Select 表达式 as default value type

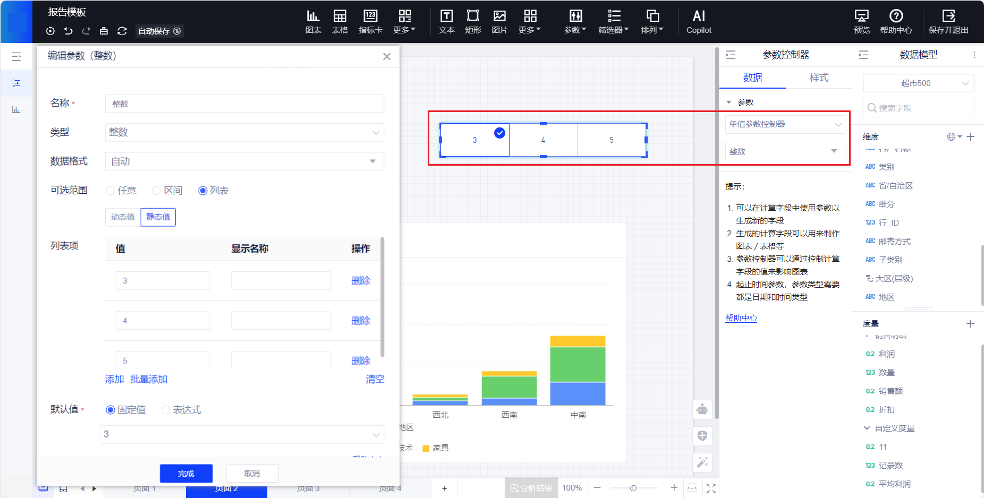pos(166,410)
